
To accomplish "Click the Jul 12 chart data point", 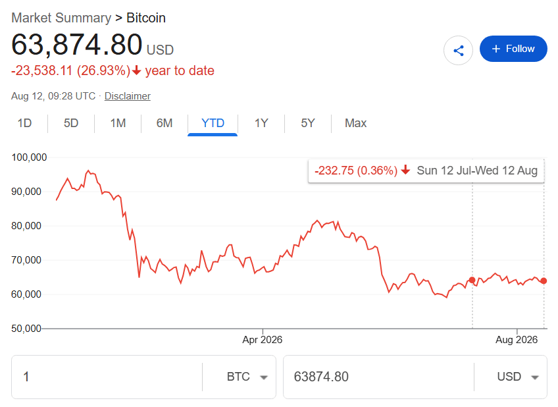I will pyautogui.click(x=472, y=281).
